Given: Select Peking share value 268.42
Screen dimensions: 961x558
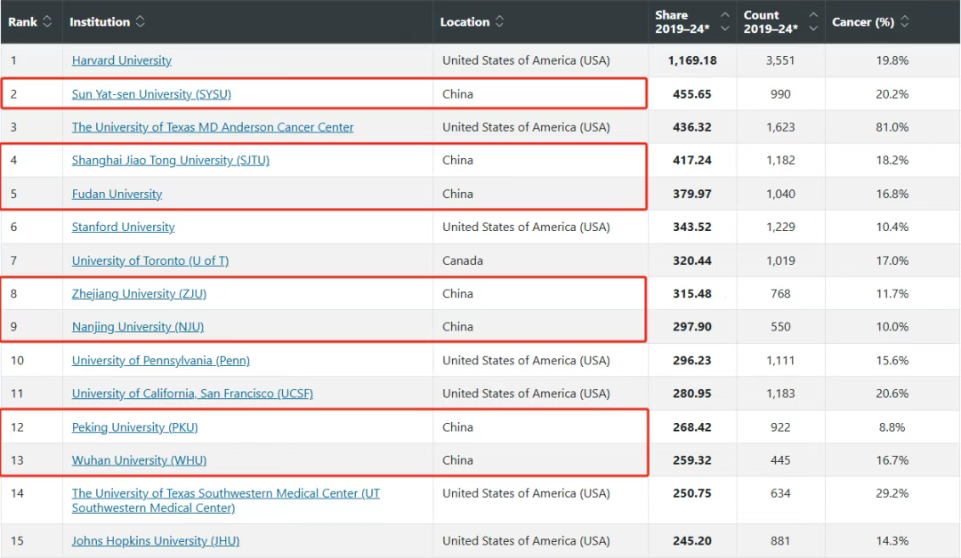Looking at the screenshot, I should coord(692,427).
